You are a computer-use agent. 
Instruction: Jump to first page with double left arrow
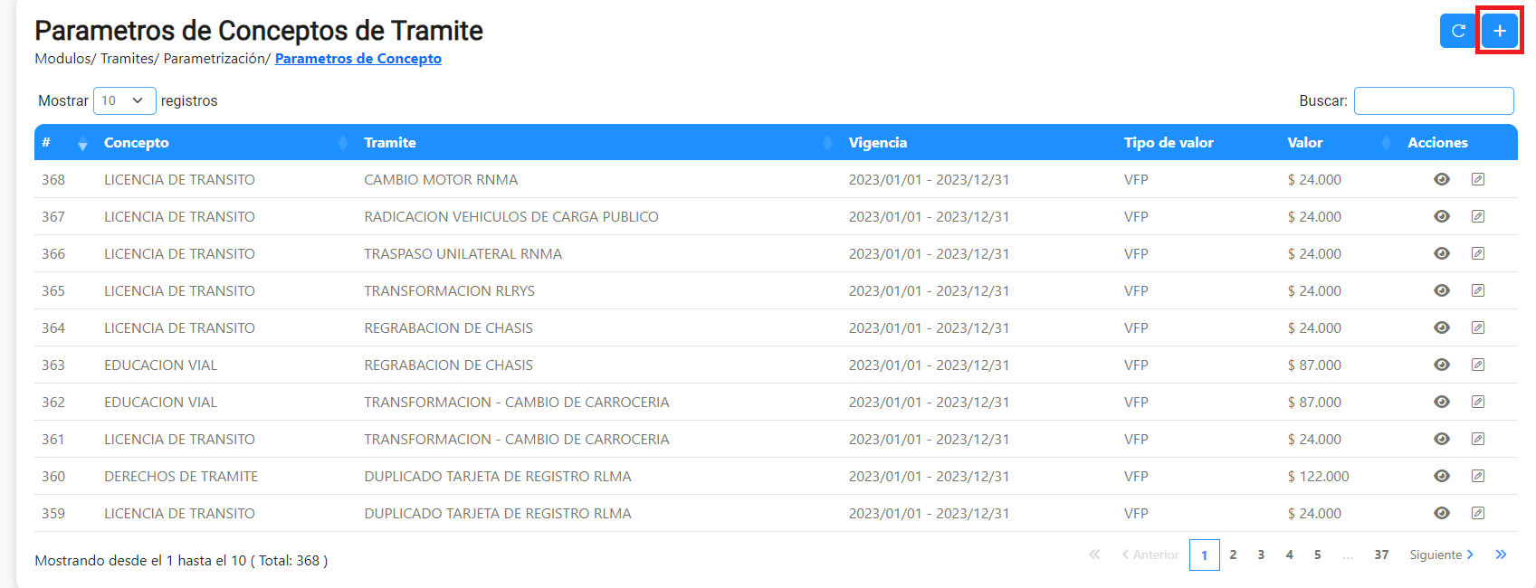[1094, 555]
